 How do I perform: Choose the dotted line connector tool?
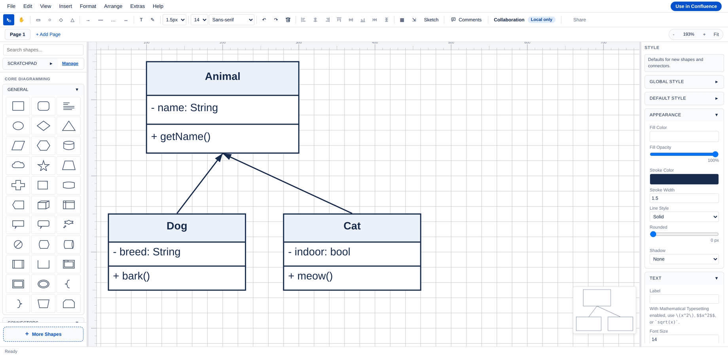[x=113, y=20]
